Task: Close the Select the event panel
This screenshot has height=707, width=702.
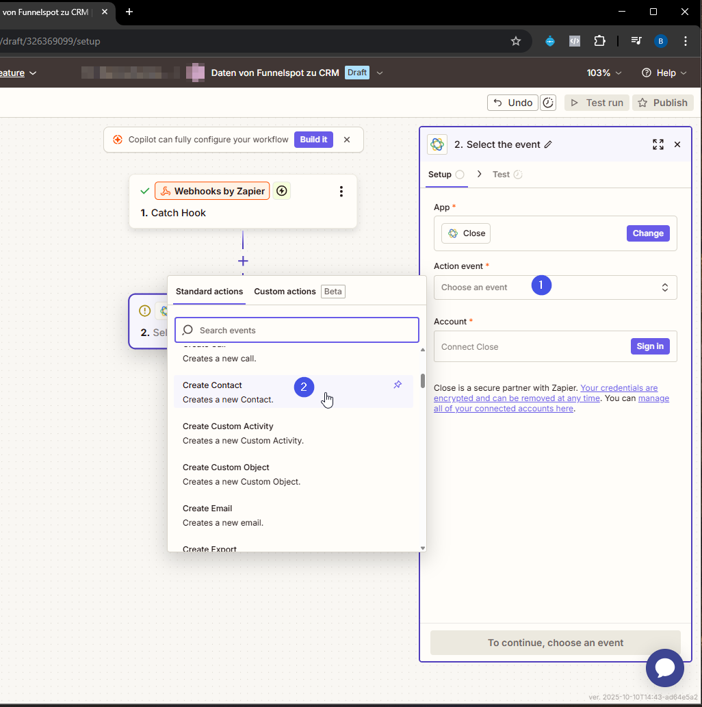Action: tap(677, 144)
